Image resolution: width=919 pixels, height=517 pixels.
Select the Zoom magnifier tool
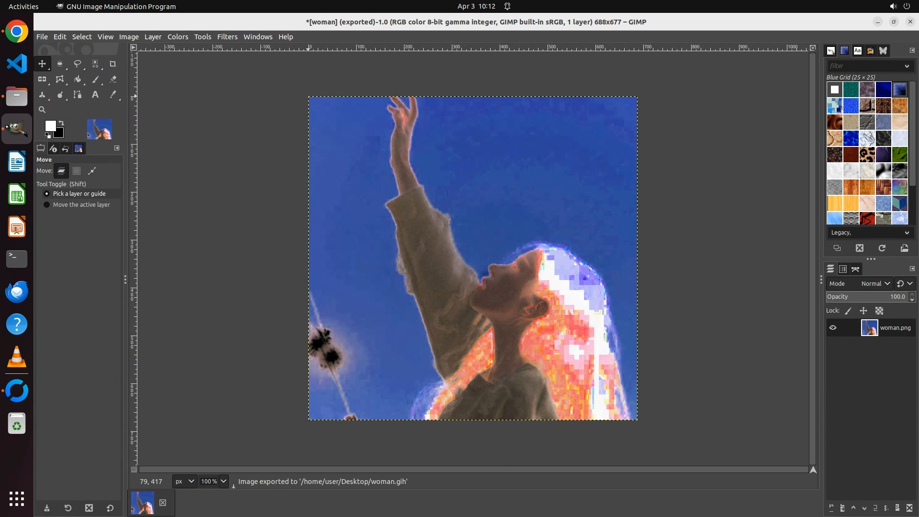coord(42,110)
